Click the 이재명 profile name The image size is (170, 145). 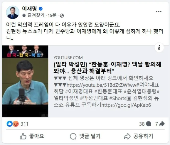coord(29,9)
